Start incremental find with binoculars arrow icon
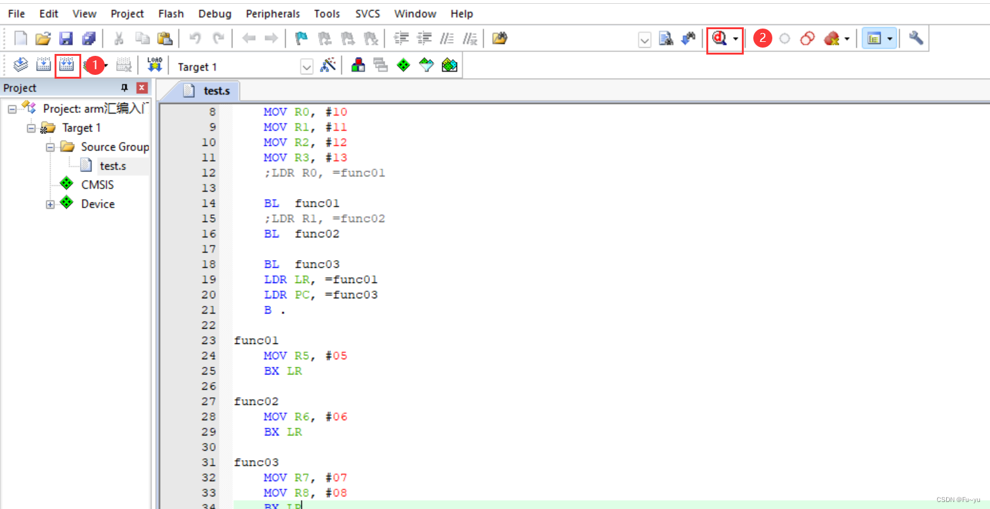The width and height of the screenshot is (990, 509). click(x=689, y=39)
